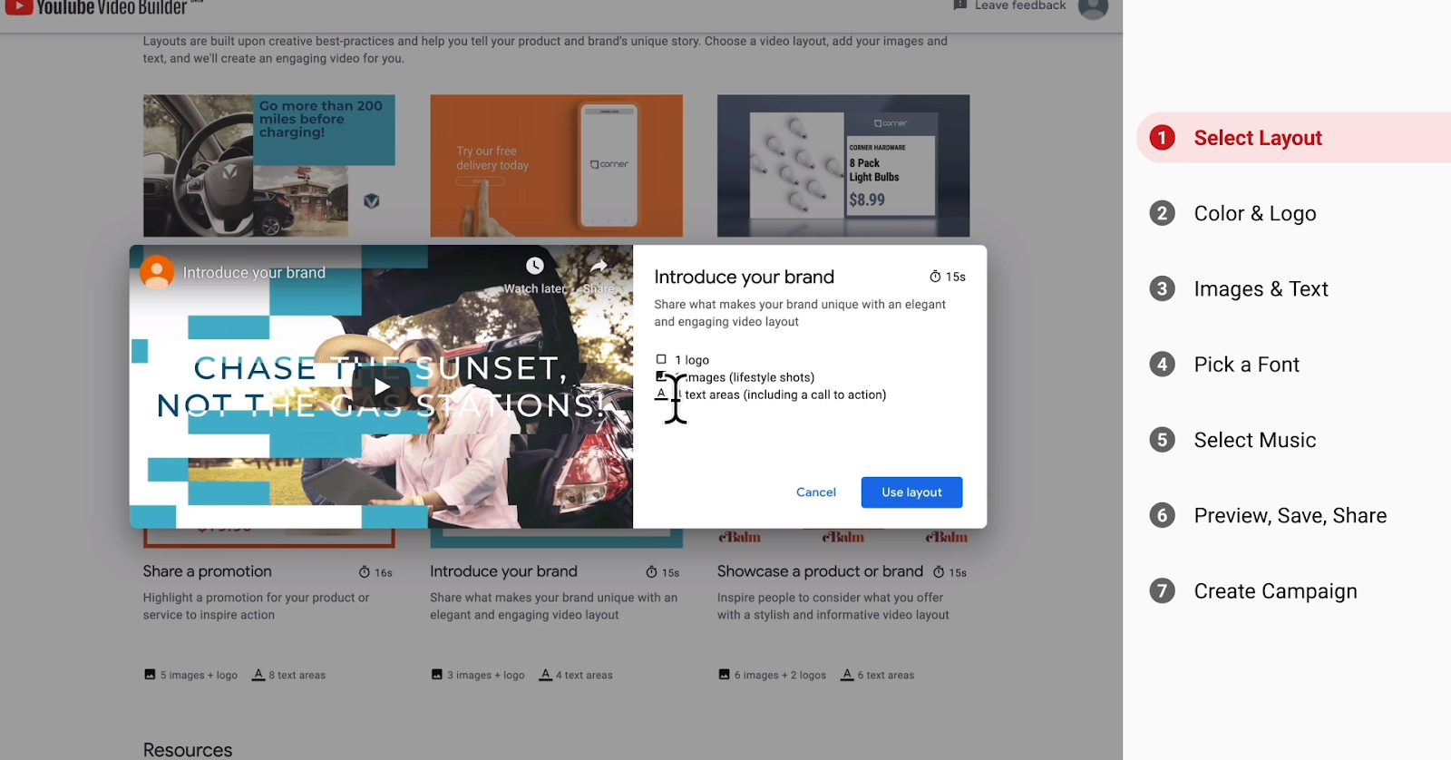Image resolution: width=1451 pixels, height=760 pixels.
Task: Click the text icon next to '8 text areas'
Action: [258, 675]
